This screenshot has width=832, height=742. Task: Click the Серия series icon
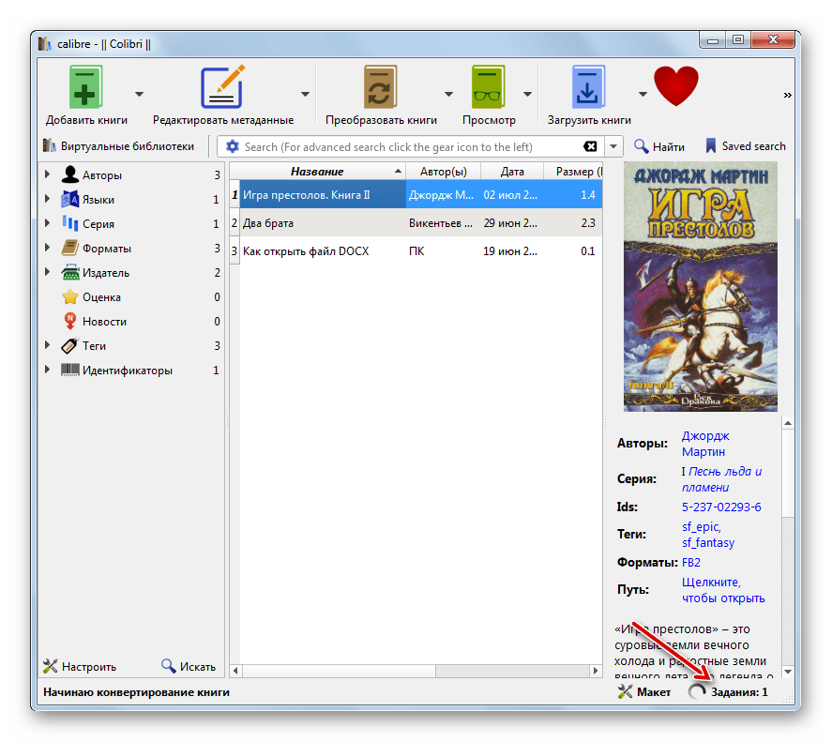69,223
